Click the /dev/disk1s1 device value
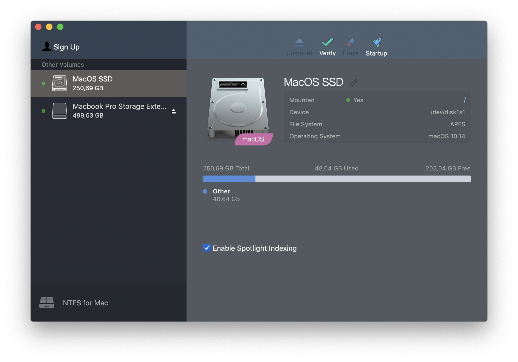 448,112
